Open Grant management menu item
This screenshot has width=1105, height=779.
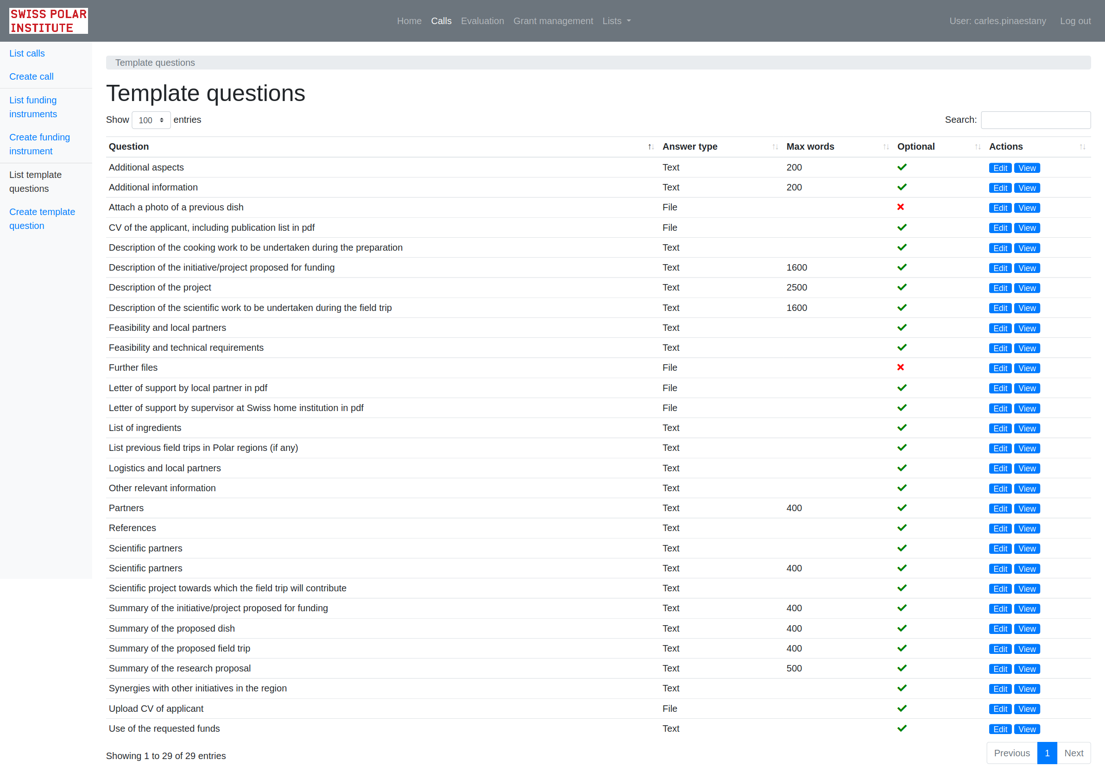coord(553,21)
